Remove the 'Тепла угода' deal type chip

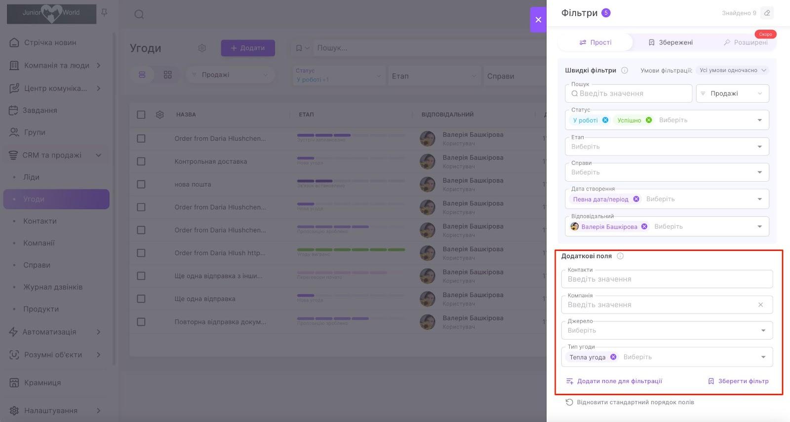click(x=613, y=357)
